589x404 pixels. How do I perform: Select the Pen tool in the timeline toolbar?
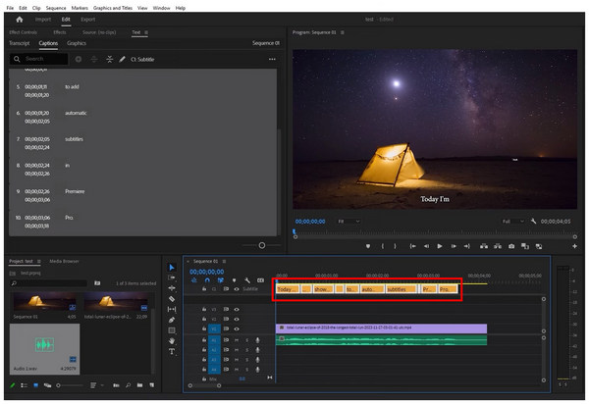tap(172, 320)
